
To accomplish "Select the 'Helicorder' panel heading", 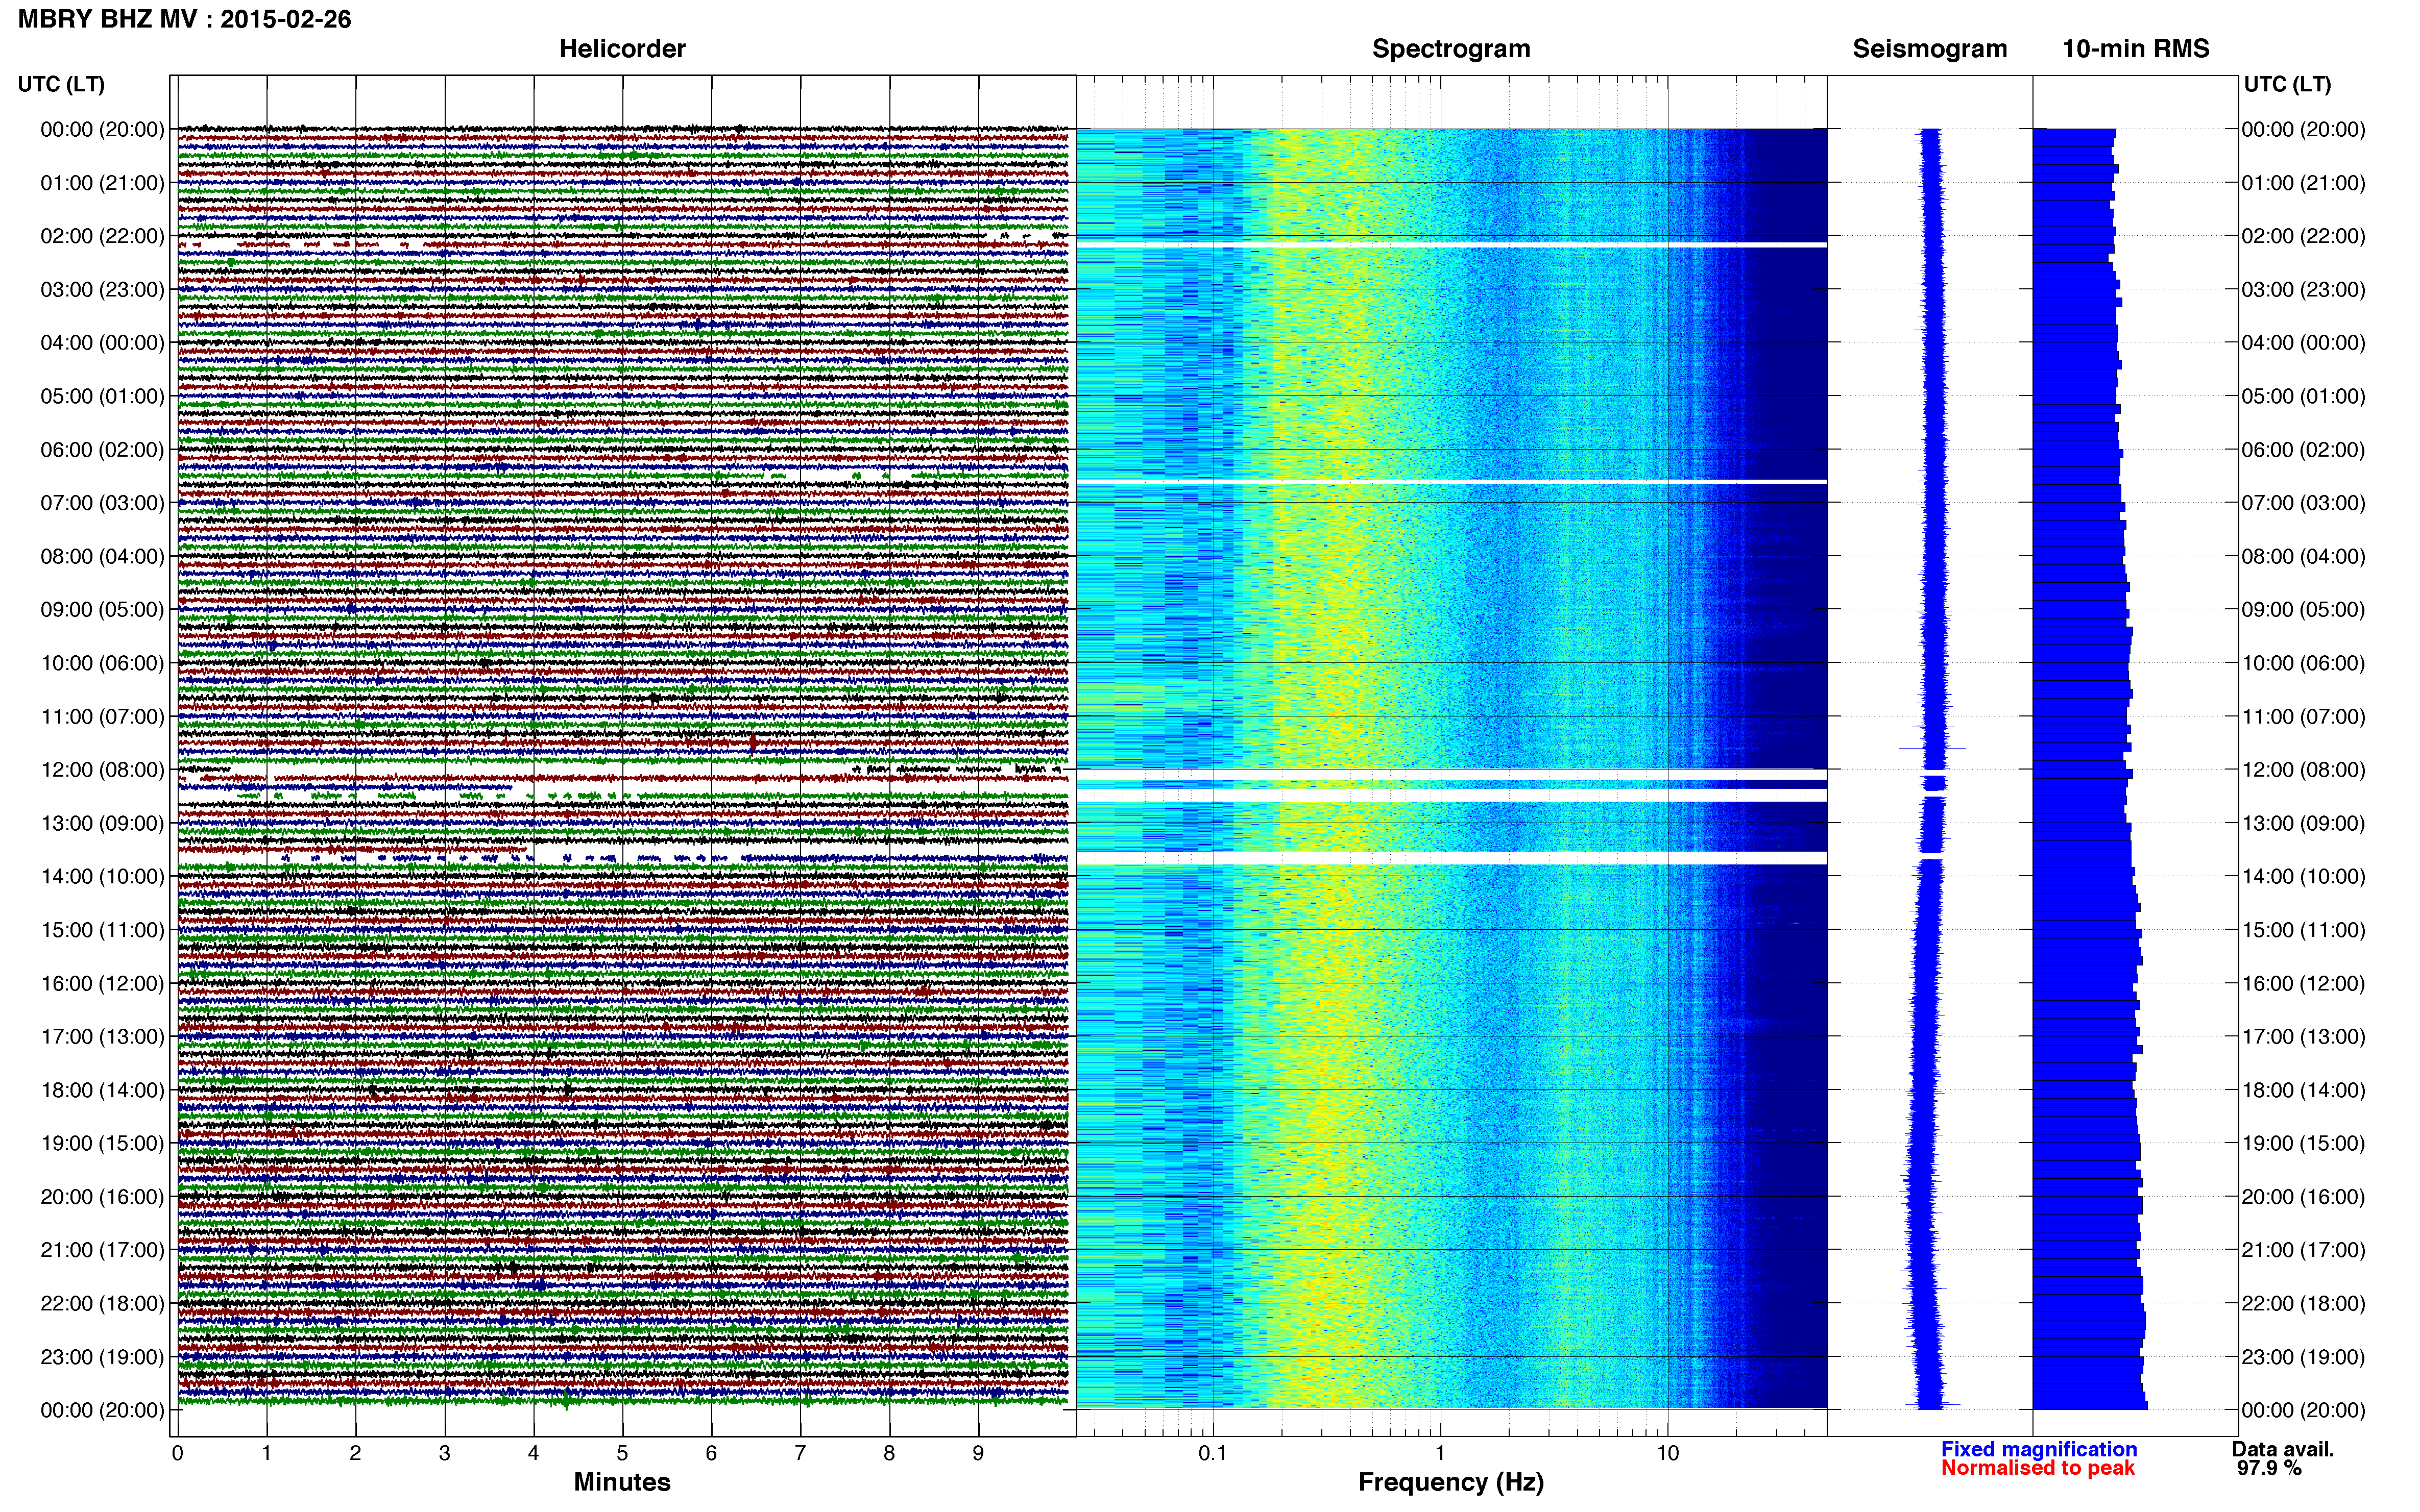I will 622,49.
